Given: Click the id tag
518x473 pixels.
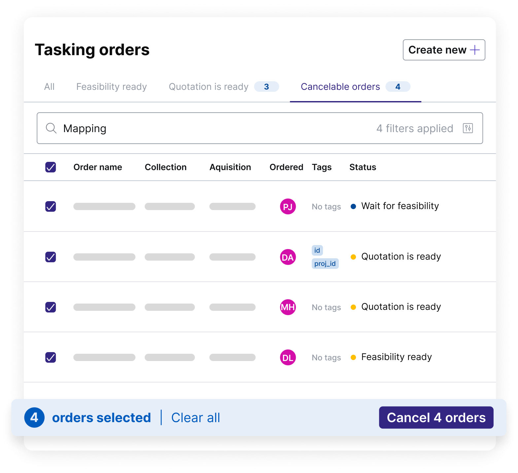Looking at the screenshot, I should 317,250.
